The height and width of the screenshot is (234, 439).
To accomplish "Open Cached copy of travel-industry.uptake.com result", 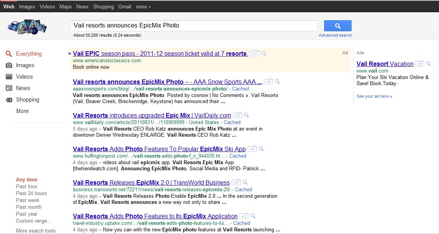I will pyautogui.click(x=242, y=223).
